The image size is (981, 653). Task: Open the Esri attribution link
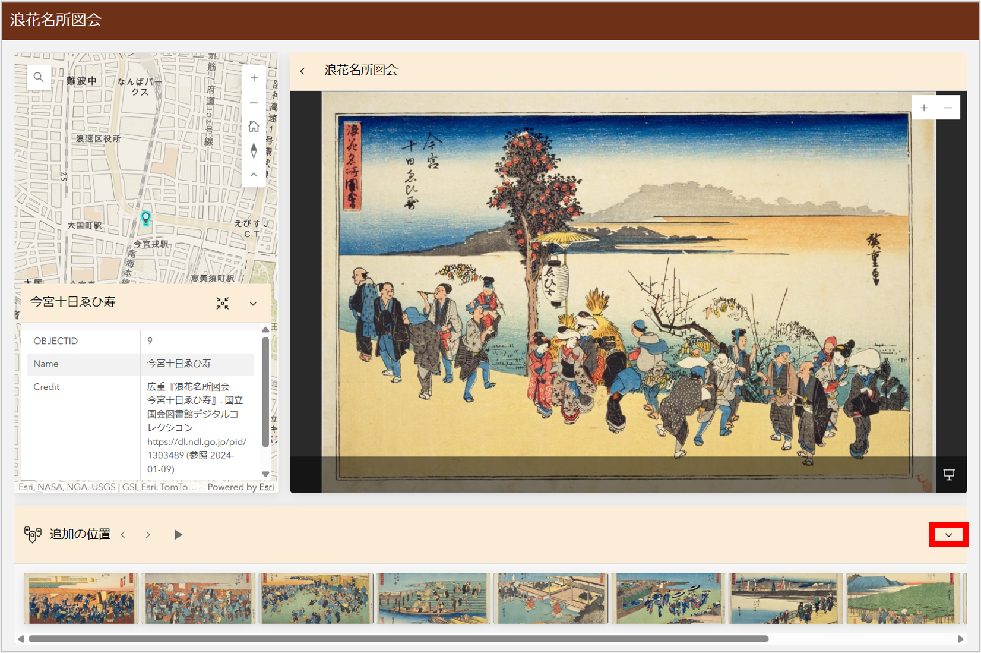click(x=266, y=487)
